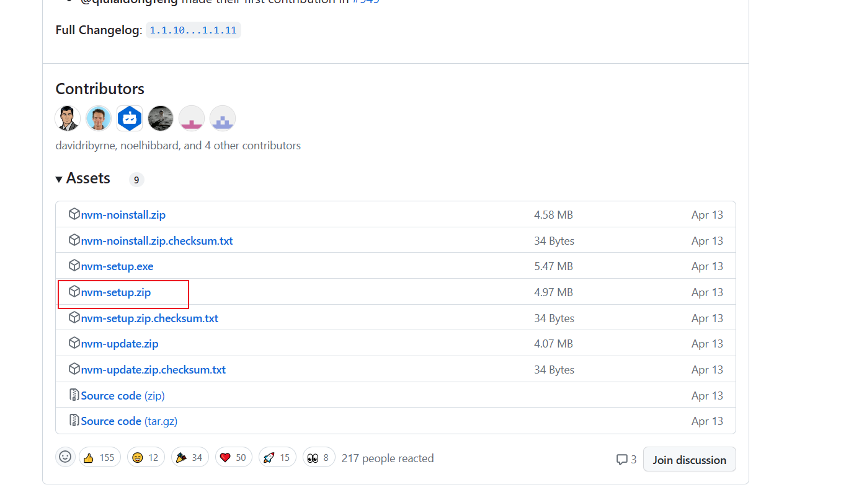Toggle rocket reaction with 15
Viewport: 841px width, 490px height.
[277, 458]
